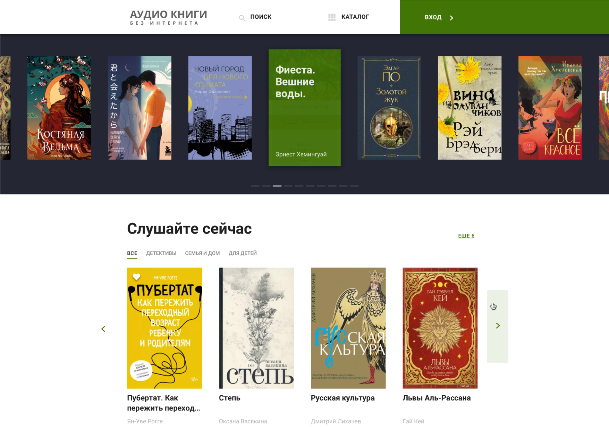Select the ДЛЯ ДЕТЕЙ tab
609x427 pixels.
[243, 253]
